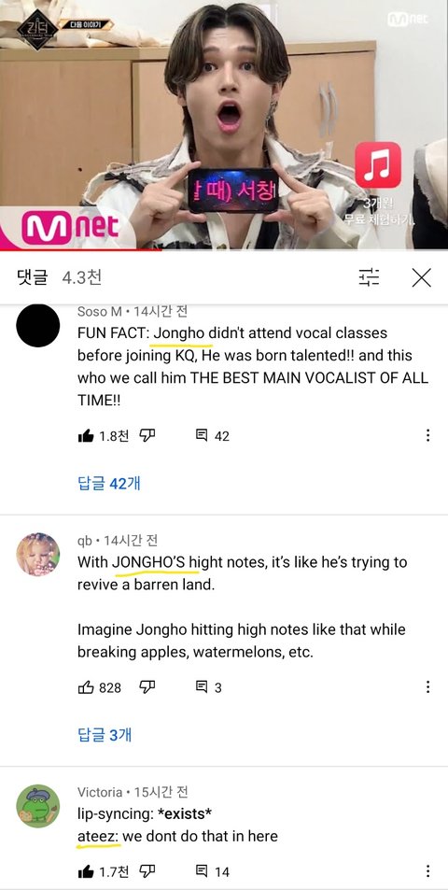Close the comments panel with X

click(421, 277)
